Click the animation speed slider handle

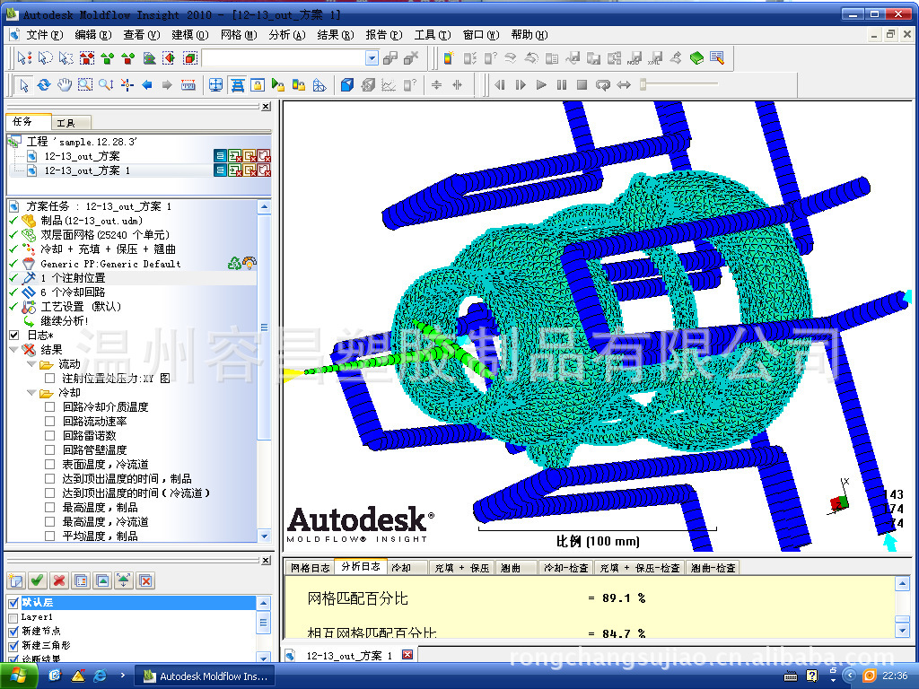[643, 84]
